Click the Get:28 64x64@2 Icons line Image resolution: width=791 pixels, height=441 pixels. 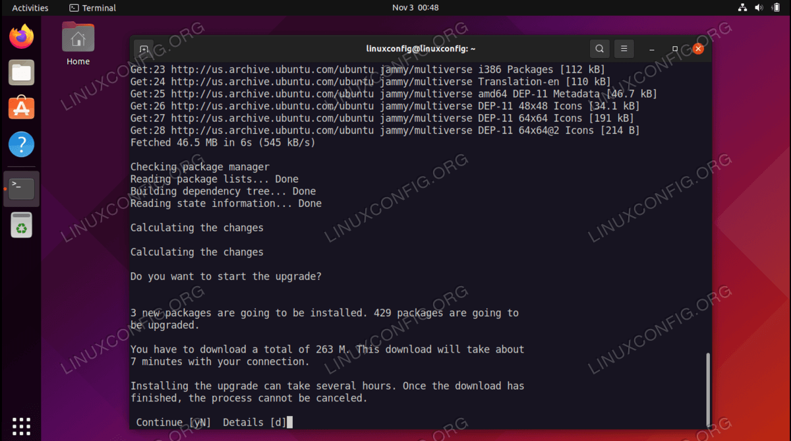385,131
